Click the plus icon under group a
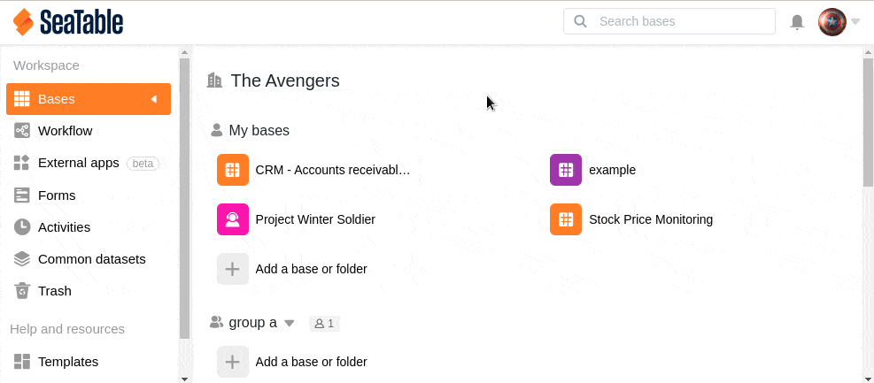The image size is (874, 383). tap(233, 362)
